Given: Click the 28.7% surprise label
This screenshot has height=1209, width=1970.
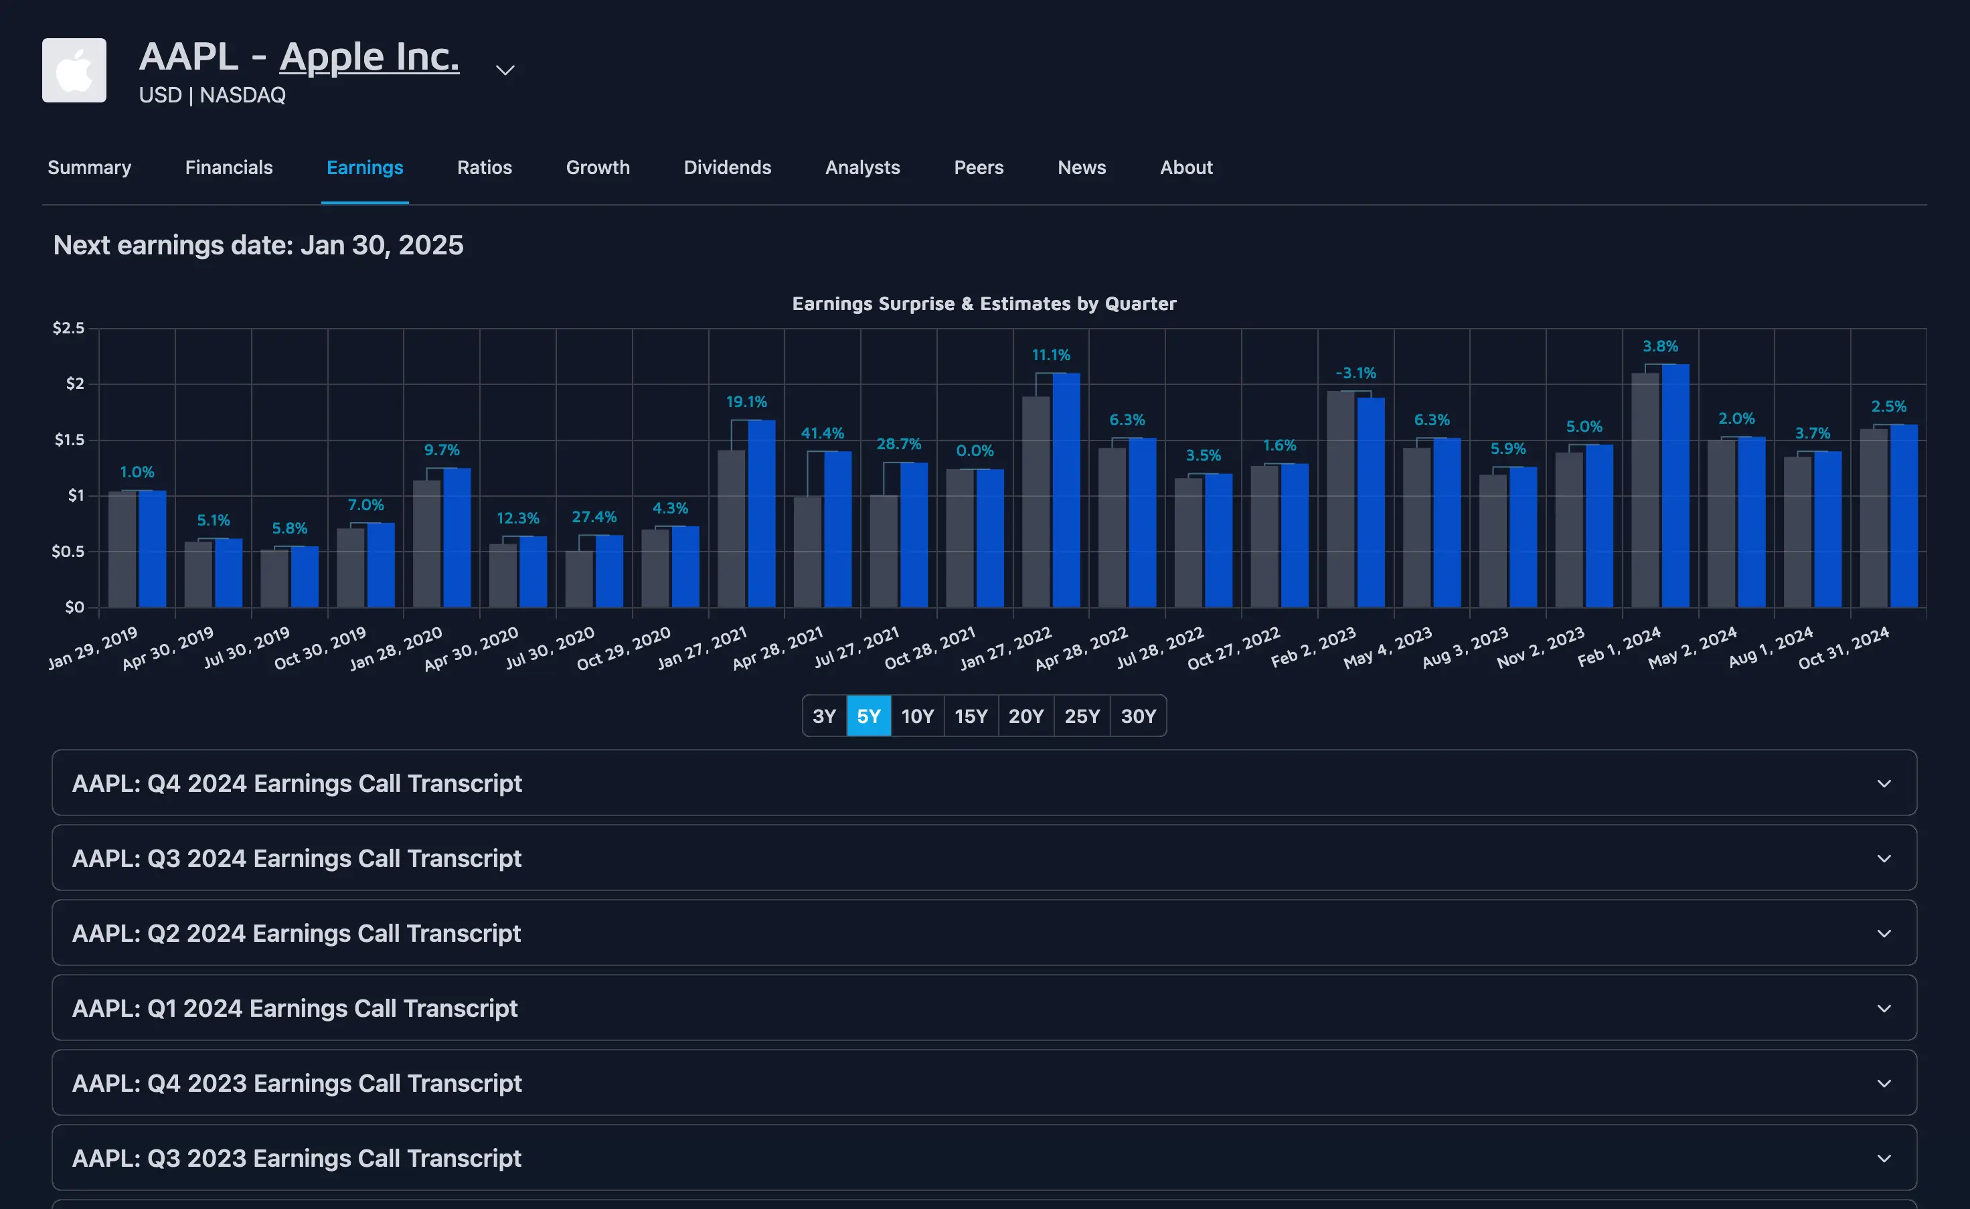Looking at the screenshot, I should [899, 443].
